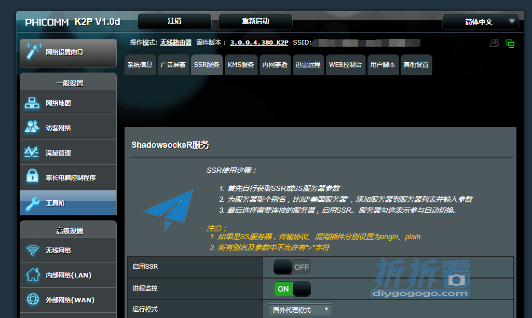This screenshot has width=532, height=318.
Task: Open the WEB控制台 tab
Action: pyautogui.click(x=345, y=65)
